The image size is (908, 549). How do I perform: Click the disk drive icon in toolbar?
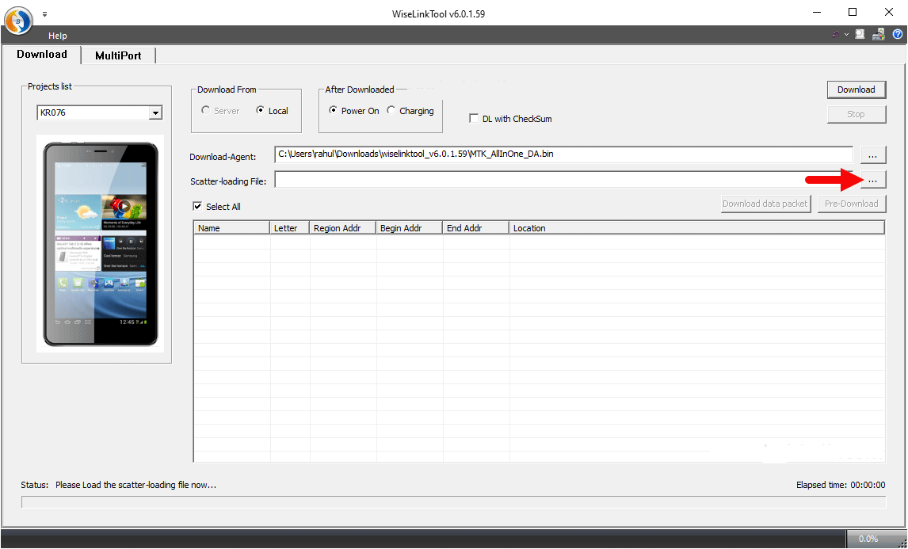[860, 35]
